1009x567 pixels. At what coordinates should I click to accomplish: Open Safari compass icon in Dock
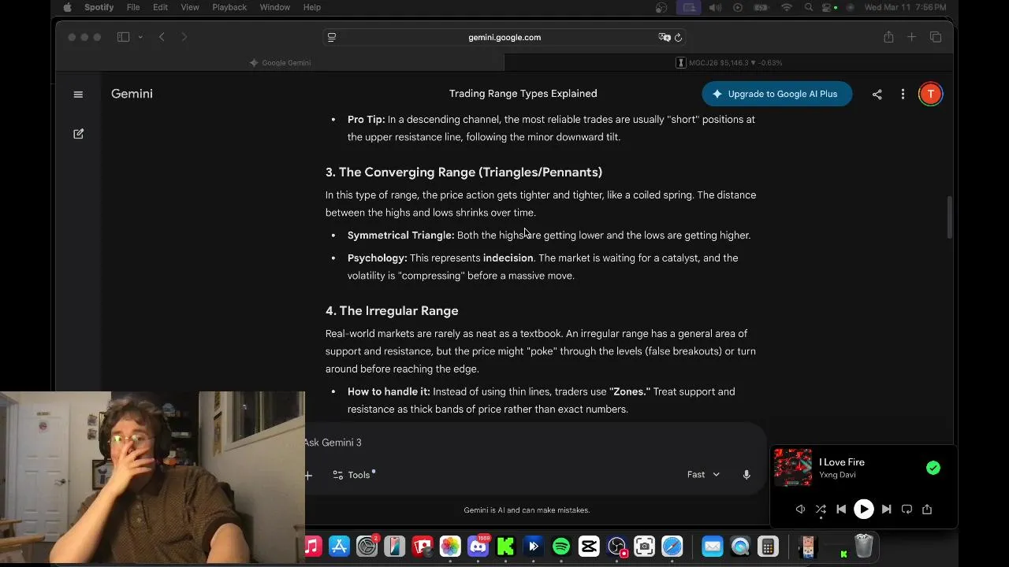[672, 547]
